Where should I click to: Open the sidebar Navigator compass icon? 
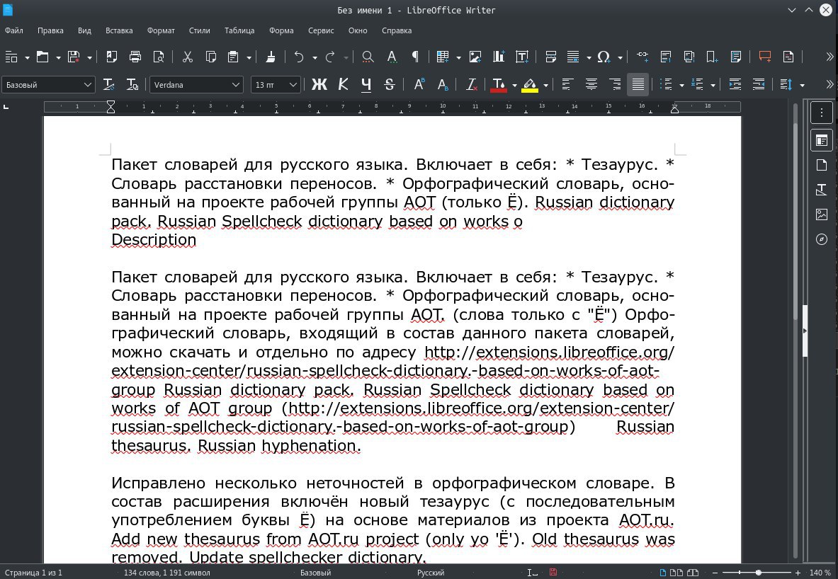click(822, 239)
